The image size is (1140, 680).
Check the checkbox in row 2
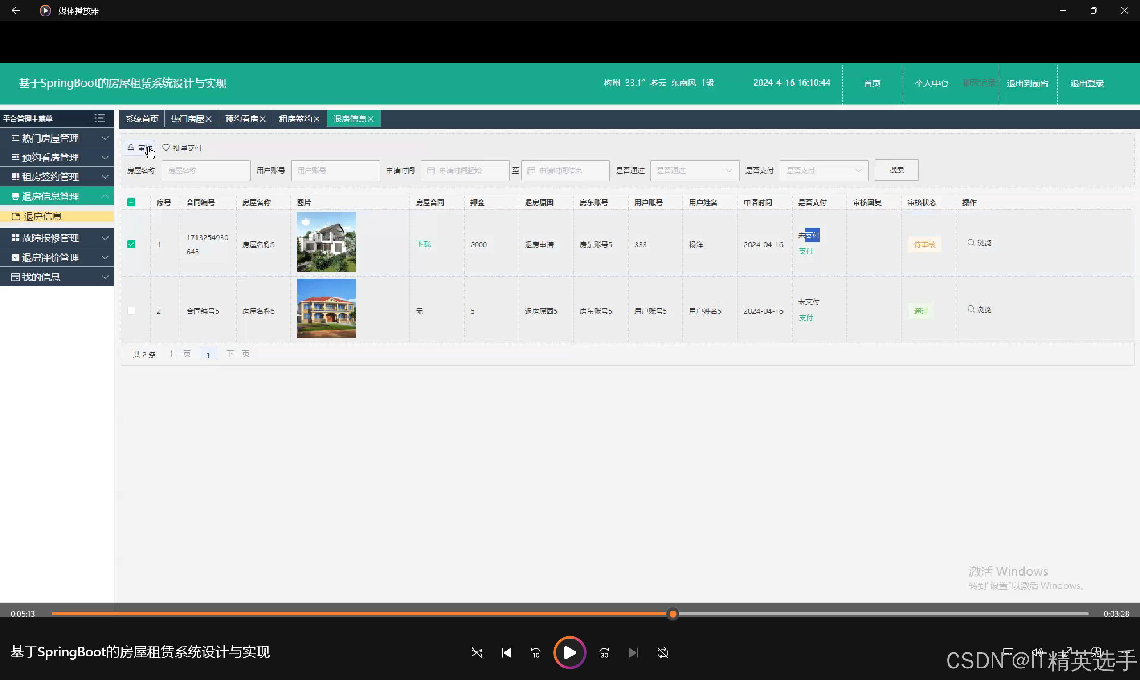click(x=131, y=311)
